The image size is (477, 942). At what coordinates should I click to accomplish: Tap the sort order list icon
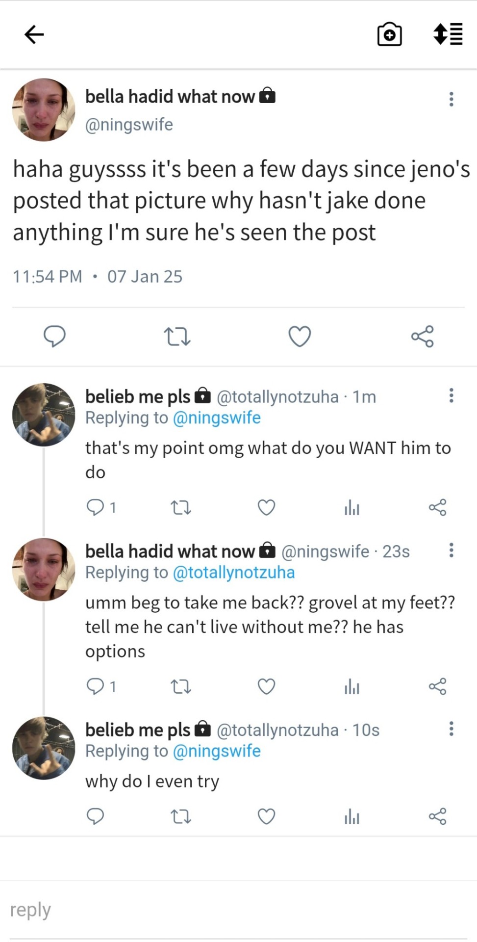point(448,34)
